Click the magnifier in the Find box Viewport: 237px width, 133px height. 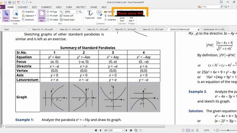pyautogui.click(x=221, y=7)
